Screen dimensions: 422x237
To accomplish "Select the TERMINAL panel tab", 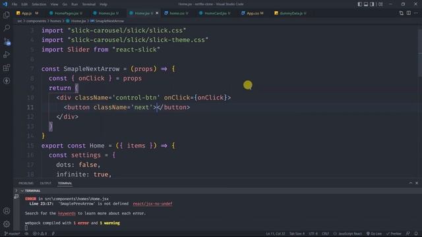I will [x=65, y=183].
